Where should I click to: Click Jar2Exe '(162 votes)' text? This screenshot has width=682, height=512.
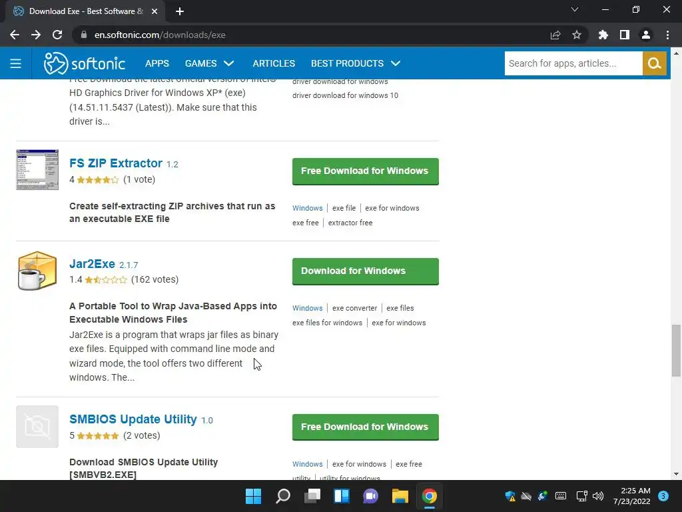click(155, 279)
